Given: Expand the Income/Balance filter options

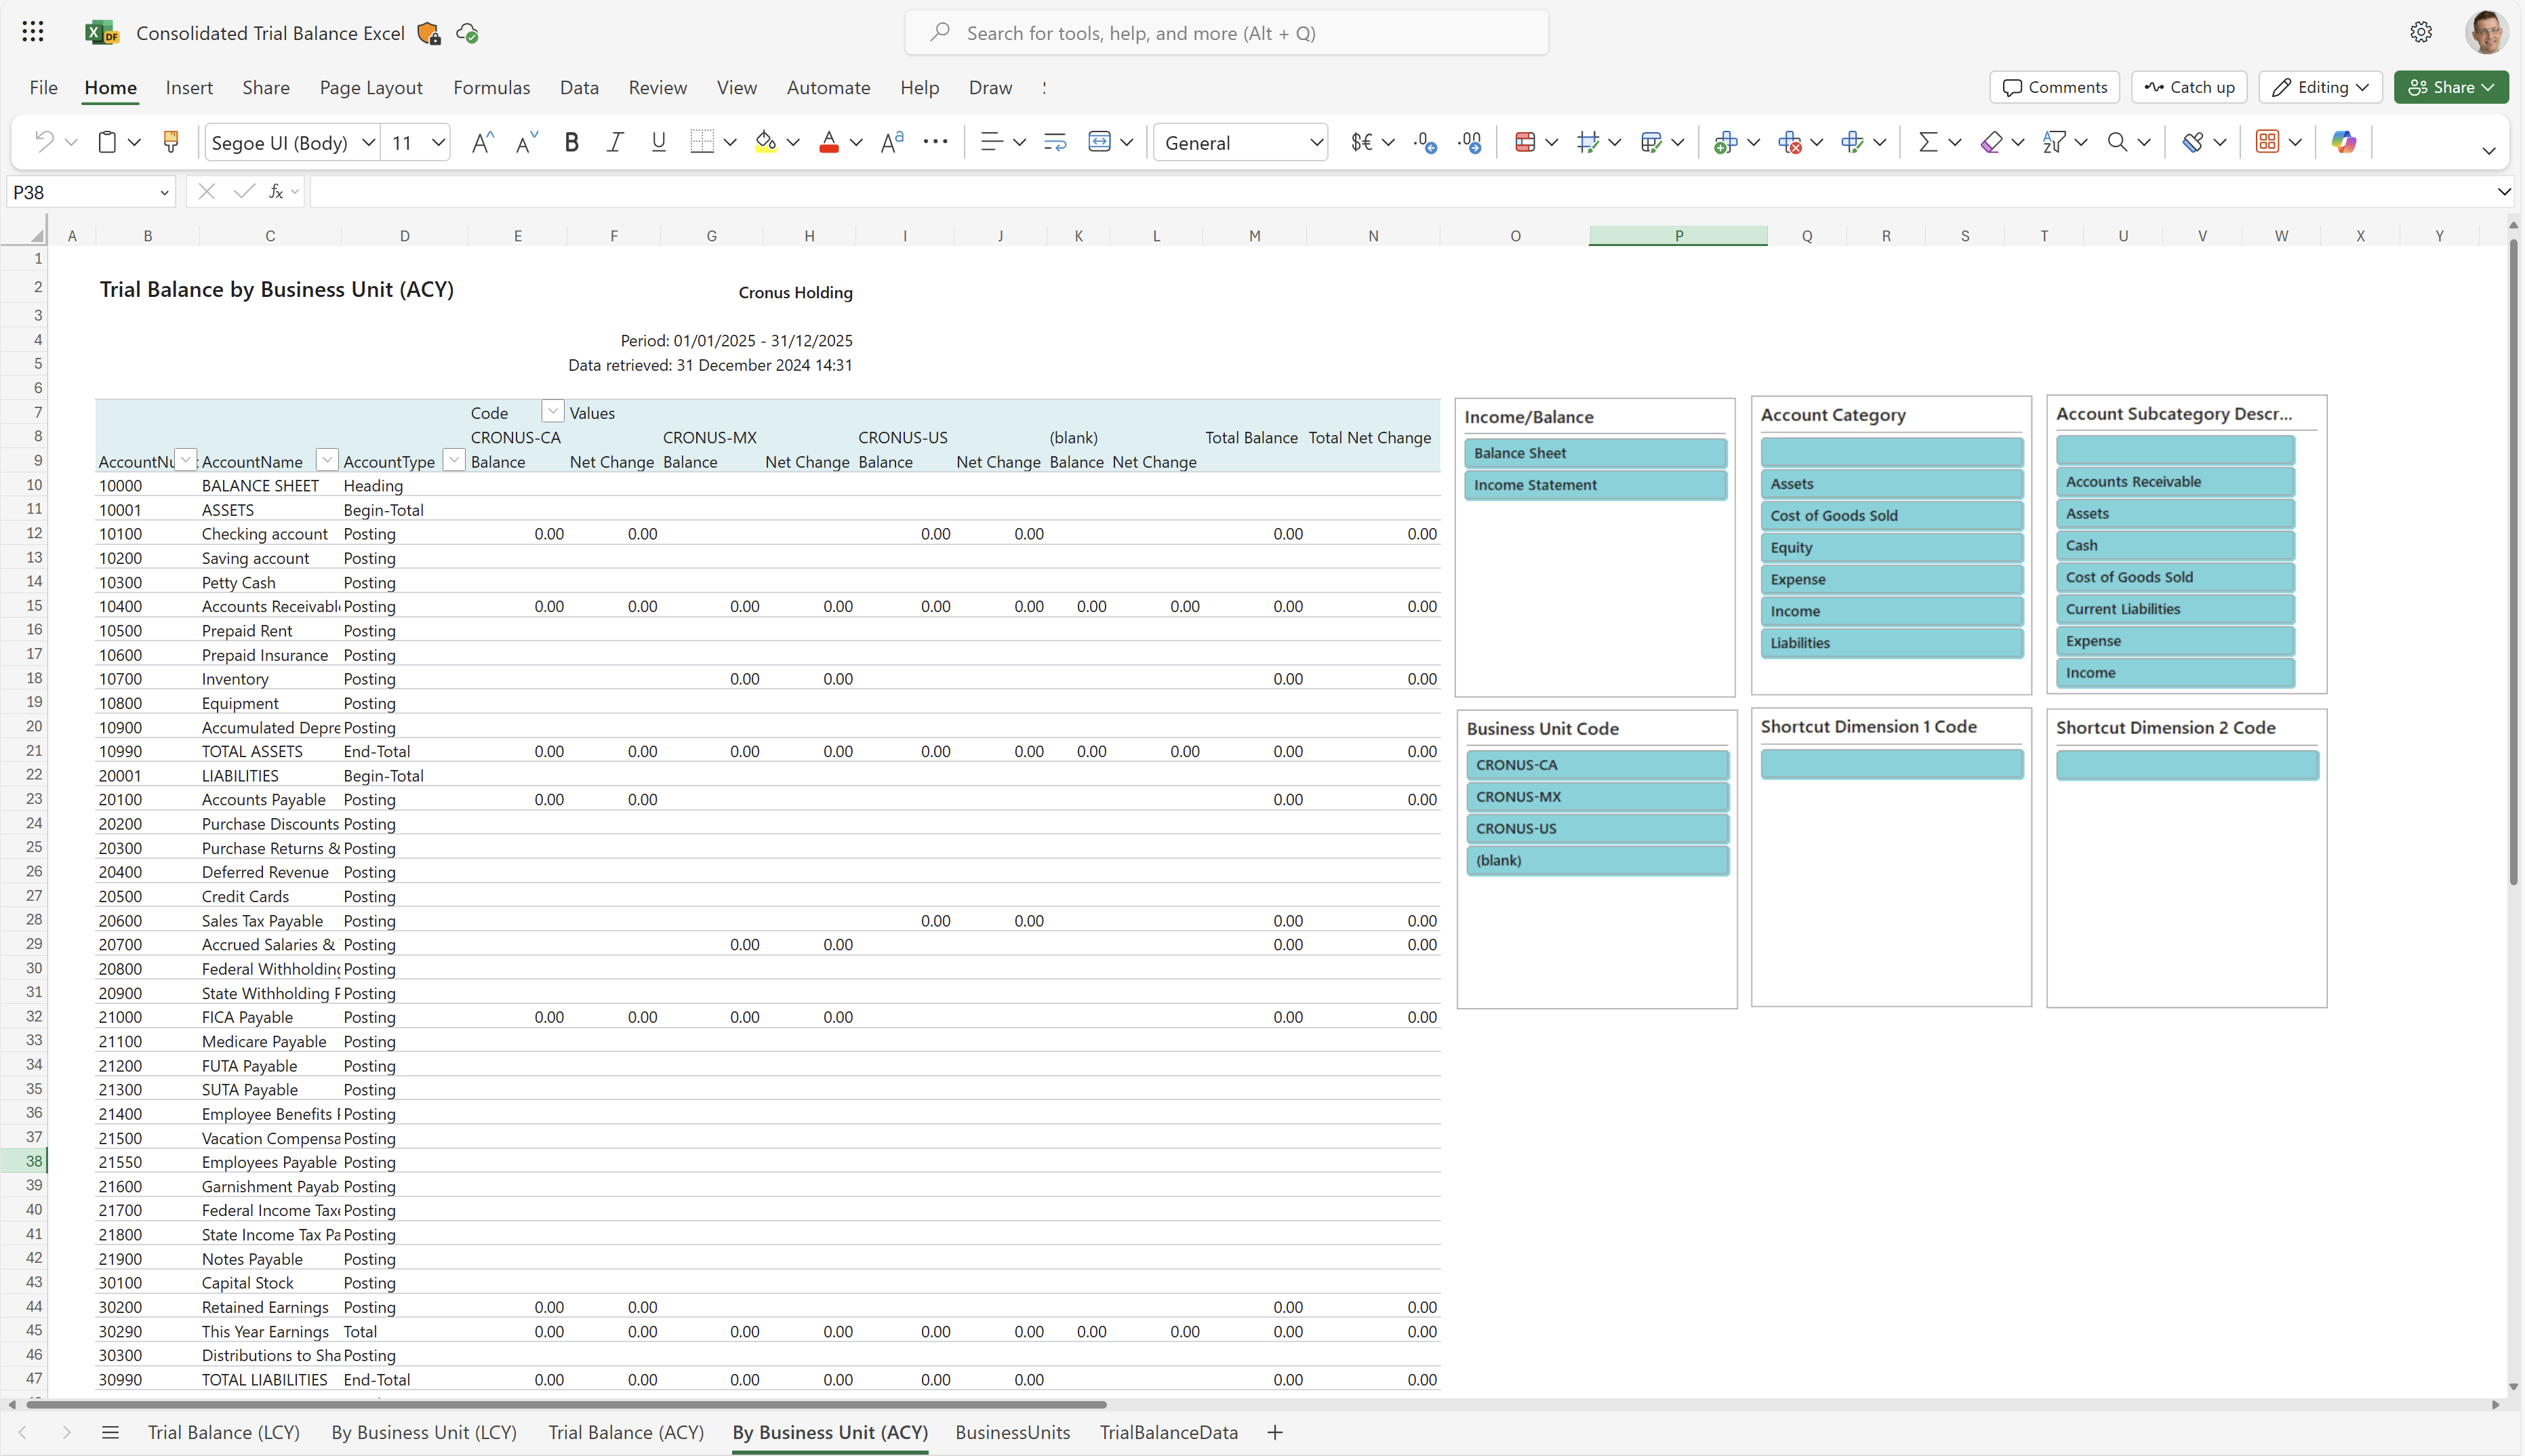Looking at the screenshot, I should (x=1528, y=416).
